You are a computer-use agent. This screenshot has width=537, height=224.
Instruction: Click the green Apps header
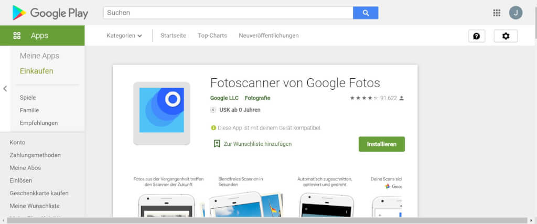[42, 35]
